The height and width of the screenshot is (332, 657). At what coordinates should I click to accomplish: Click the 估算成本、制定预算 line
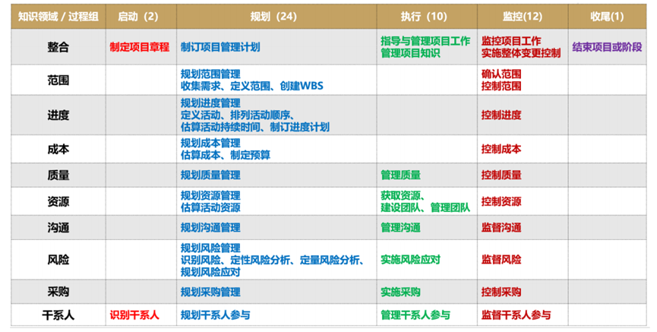pos(226,155)
